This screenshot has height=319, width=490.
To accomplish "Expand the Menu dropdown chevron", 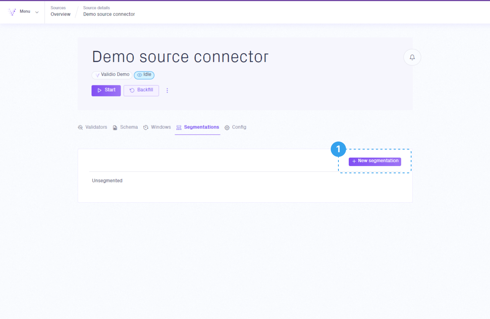I will click(37, 12).
